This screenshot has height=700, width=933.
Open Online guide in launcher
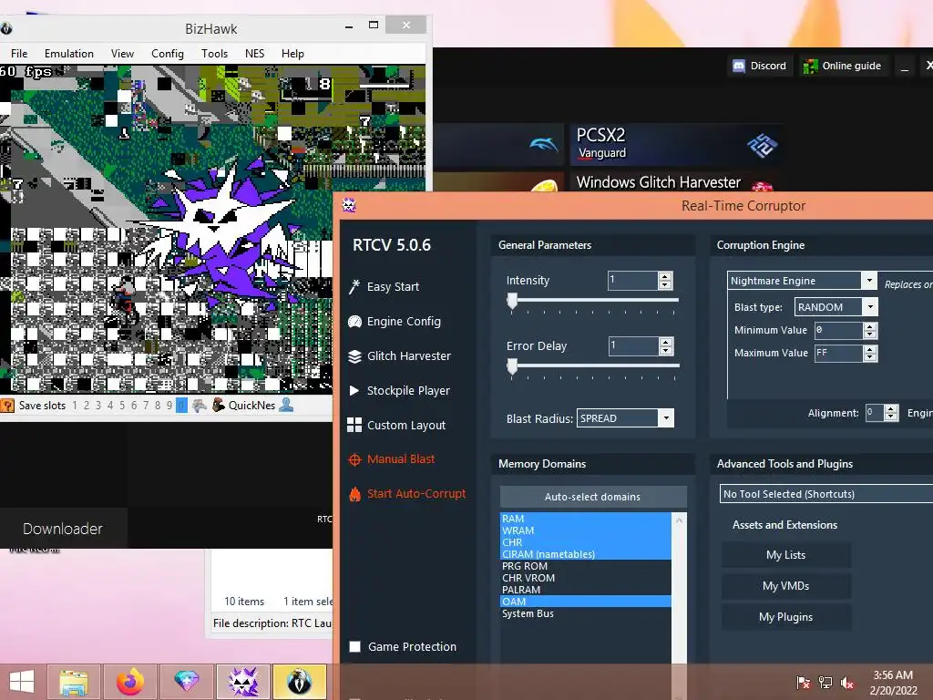(842, 66)
